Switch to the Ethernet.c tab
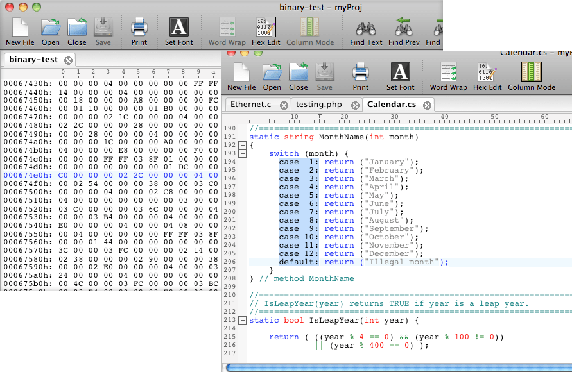 pyautogui.click(x=250, y=105)
